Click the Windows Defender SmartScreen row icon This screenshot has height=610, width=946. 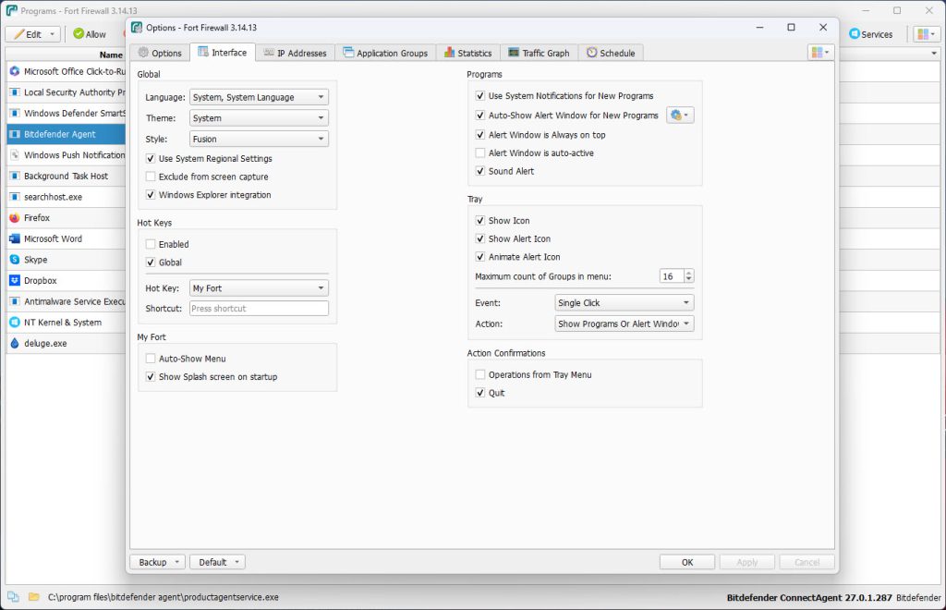click(15, 114)
